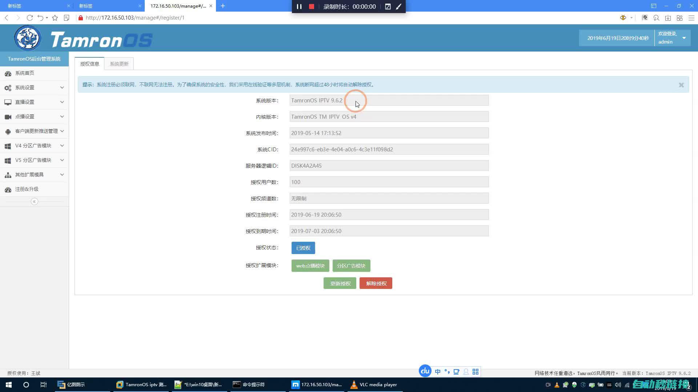Click system CID input field

tap(389, 149)
